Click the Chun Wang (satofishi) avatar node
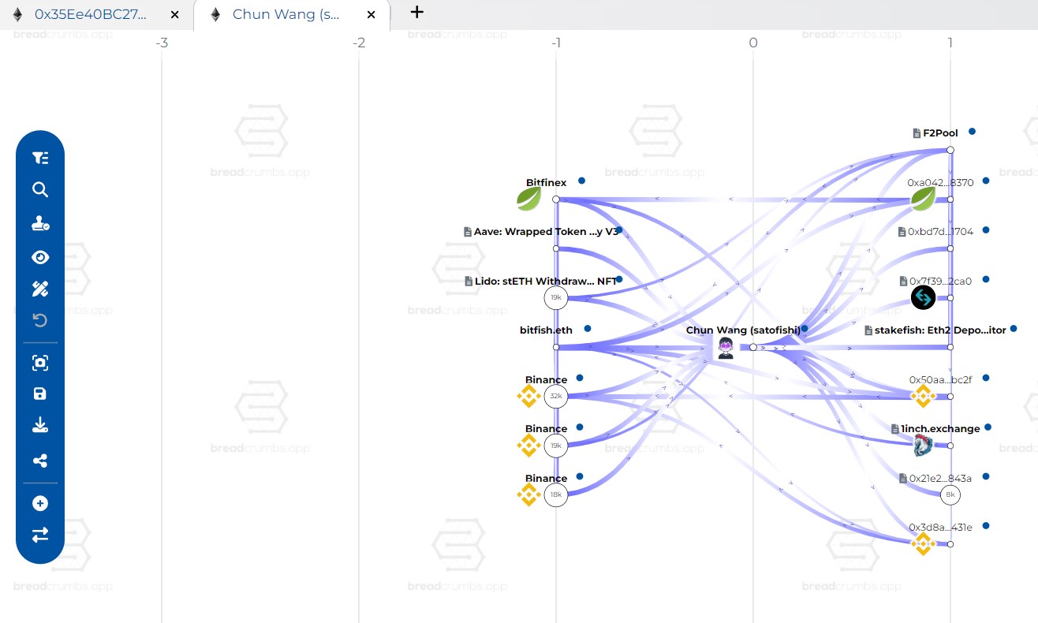Image resolution: width=1038 pixels, height=623 pixels. (x=726, y=348)
